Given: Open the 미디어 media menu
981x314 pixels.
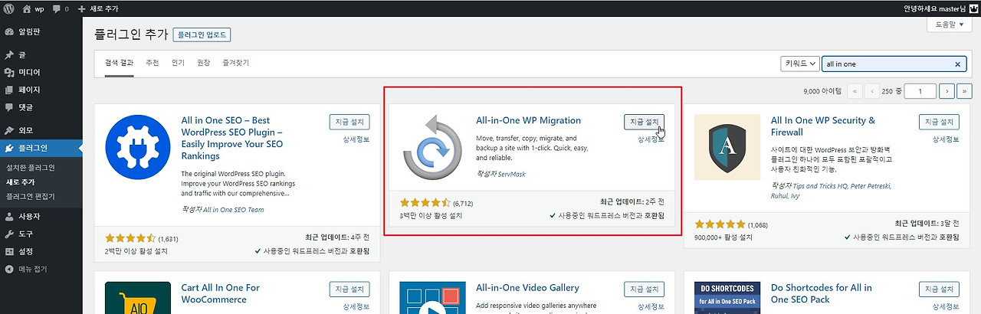Looking at the screenshot, I should coord(41,73).
